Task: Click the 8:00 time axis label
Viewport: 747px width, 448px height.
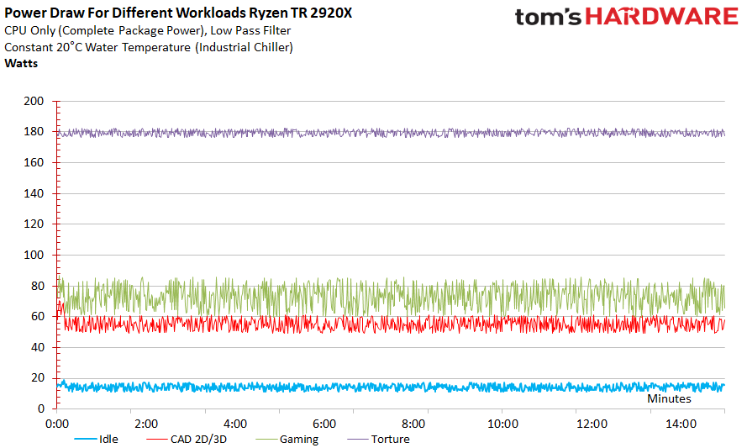Action: coord(413,424)
